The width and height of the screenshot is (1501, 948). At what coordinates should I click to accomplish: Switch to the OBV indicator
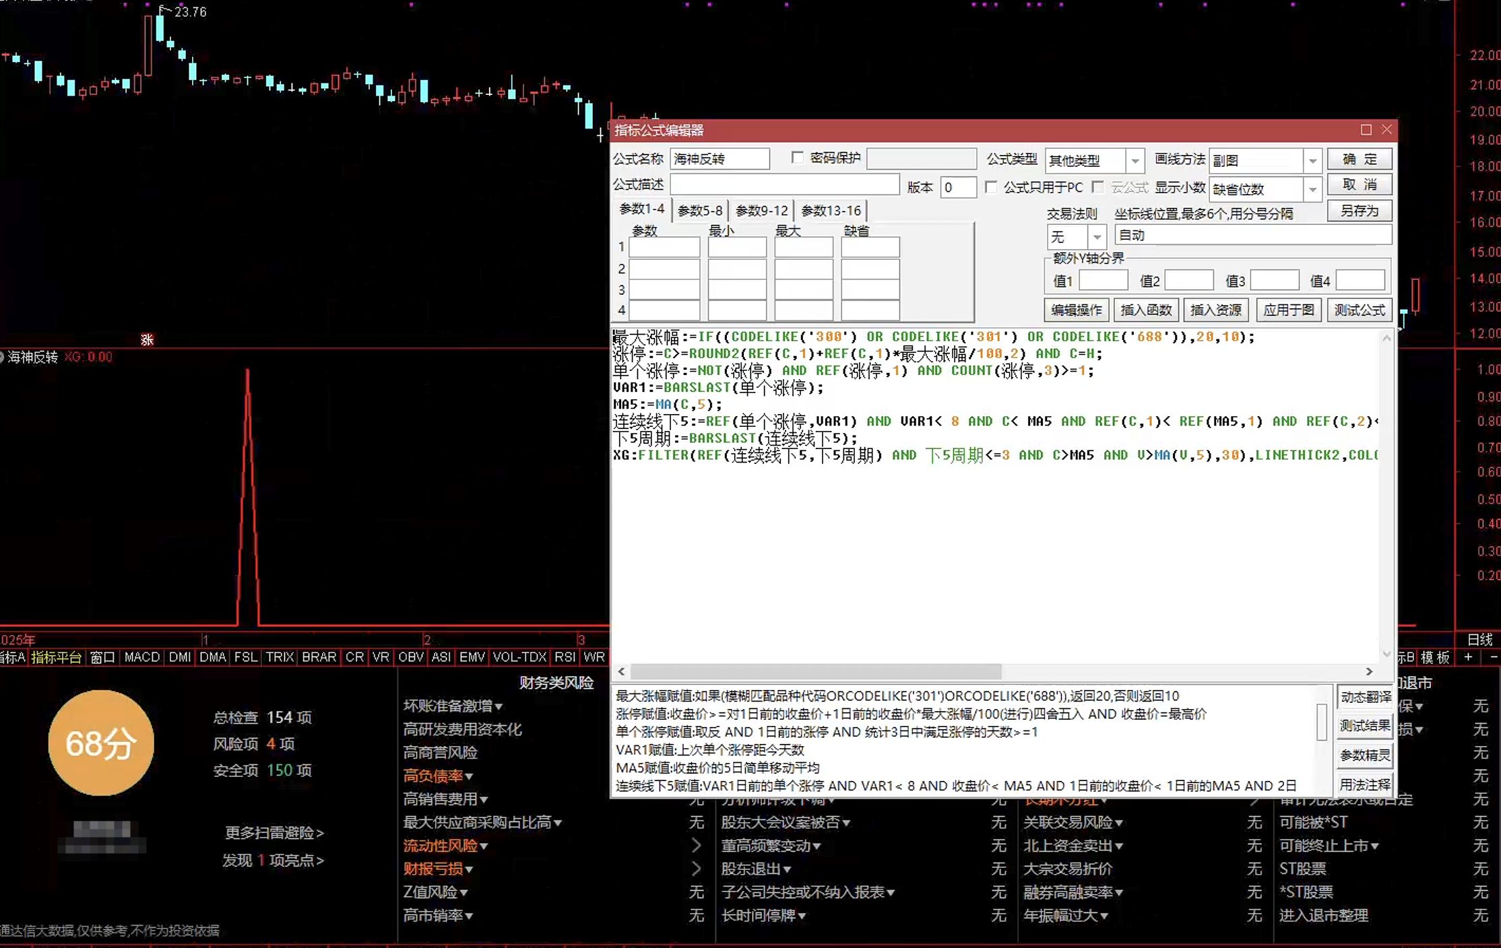pos(411,657)
